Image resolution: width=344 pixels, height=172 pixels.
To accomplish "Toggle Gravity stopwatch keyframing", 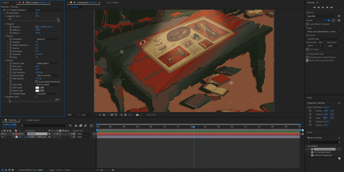I will [10, 48].
